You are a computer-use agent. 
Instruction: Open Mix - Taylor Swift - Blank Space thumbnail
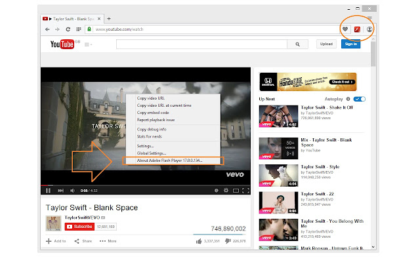coord(278,149)
